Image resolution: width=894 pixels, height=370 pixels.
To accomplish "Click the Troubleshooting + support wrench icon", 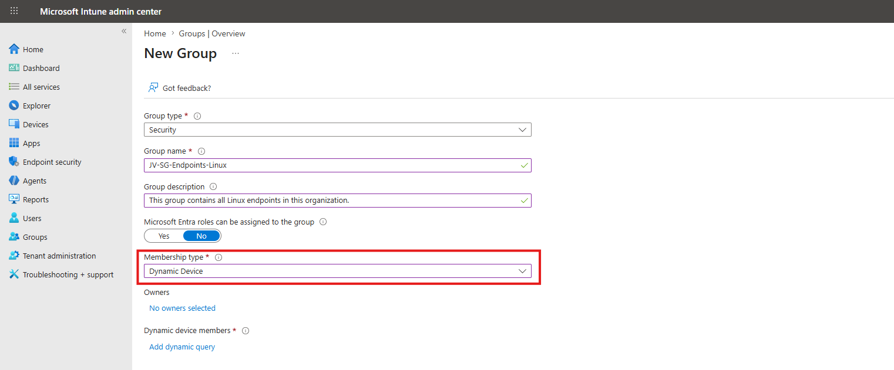I will point(14,274).
